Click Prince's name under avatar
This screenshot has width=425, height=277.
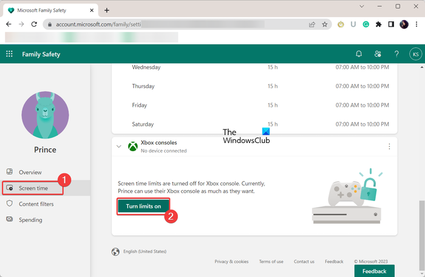pos(45,149)
